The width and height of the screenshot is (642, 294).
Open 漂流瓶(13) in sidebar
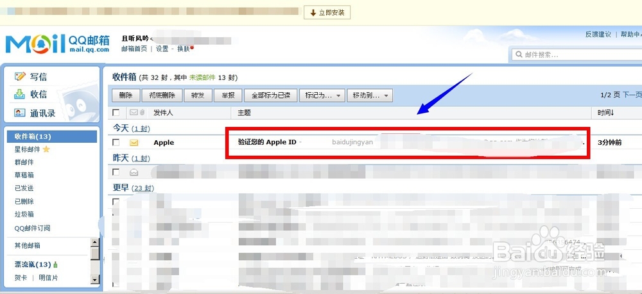(x=33, y=265)
